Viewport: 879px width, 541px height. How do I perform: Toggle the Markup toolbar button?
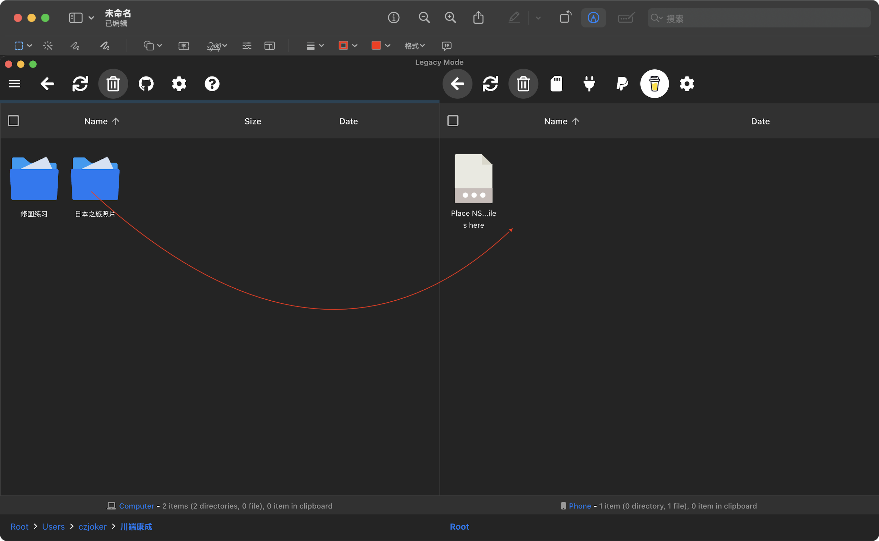(x=593, y=17)
